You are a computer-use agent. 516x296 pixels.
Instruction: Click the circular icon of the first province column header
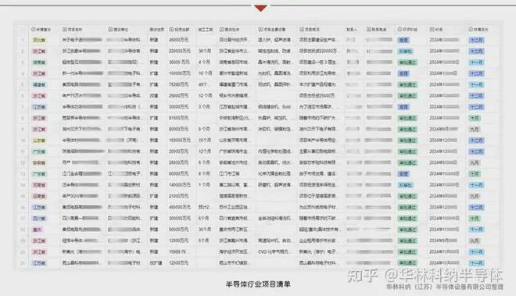(33, 29)
